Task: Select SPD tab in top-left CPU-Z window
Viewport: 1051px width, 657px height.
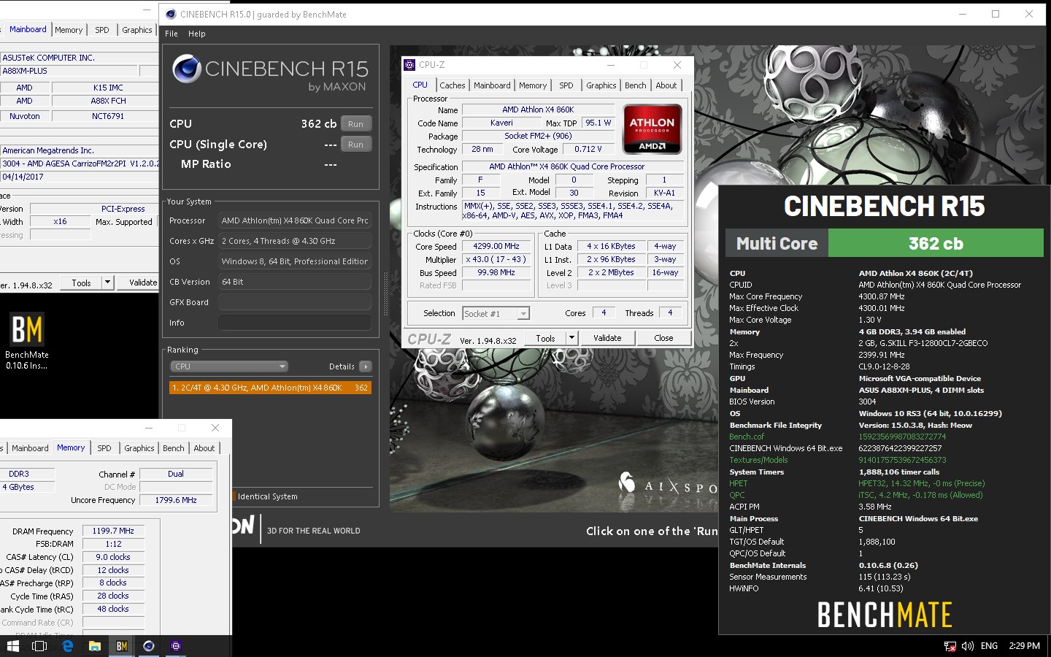Action: pyautogui.click(x=102, y=30)
